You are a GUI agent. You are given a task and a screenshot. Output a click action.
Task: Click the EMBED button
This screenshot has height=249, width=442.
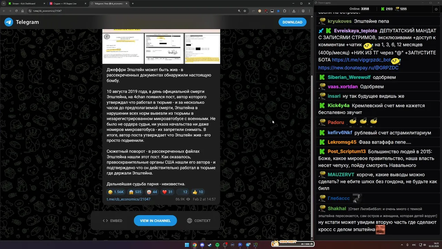point(113,221)
